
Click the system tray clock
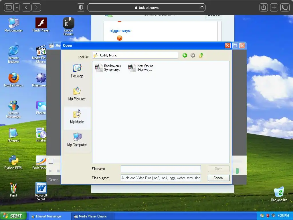click(283, 216)
